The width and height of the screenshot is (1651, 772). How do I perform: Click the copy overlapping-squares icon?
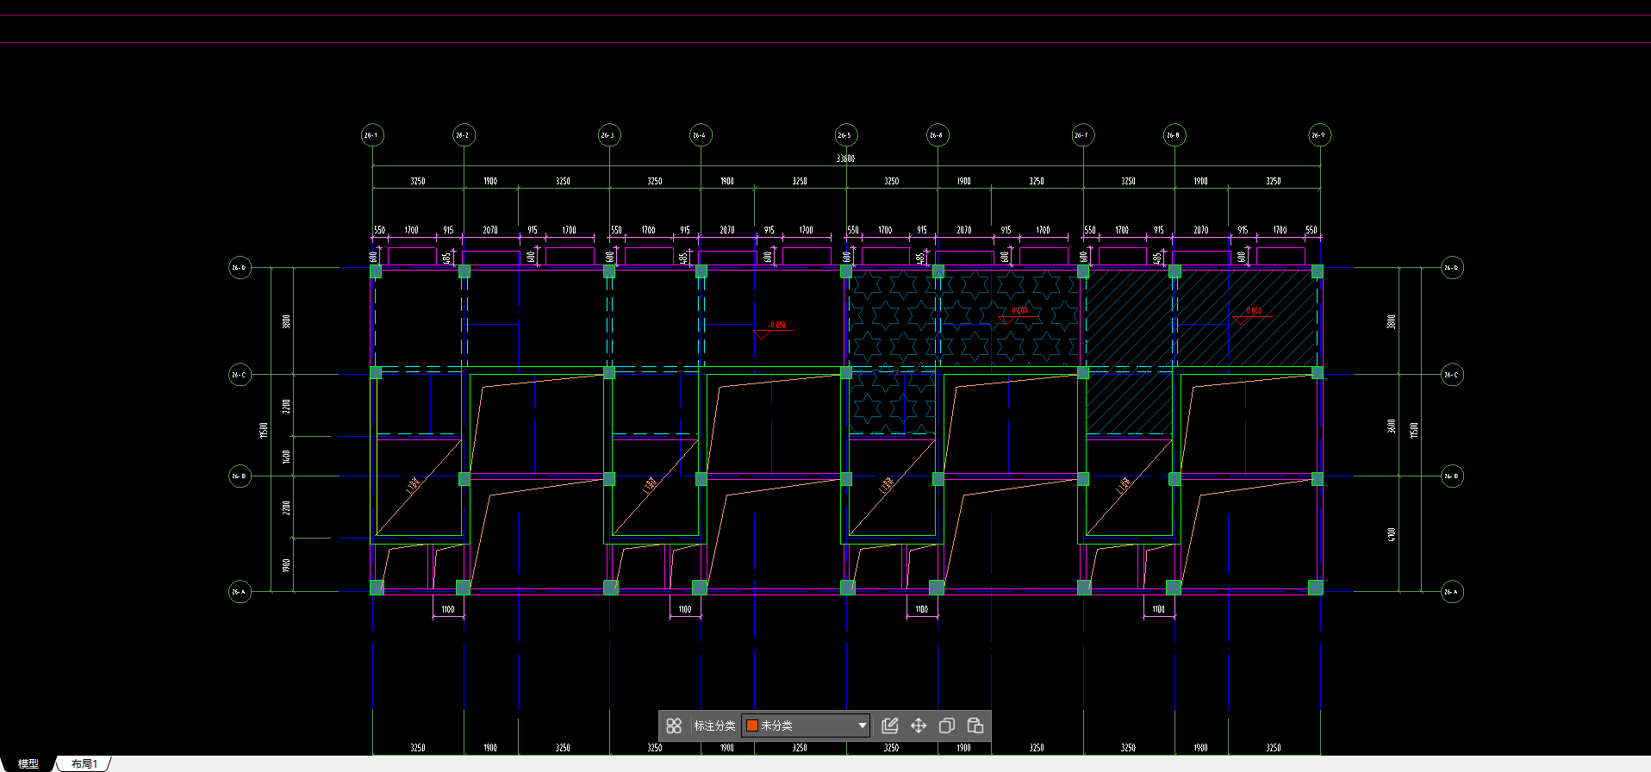947,725
